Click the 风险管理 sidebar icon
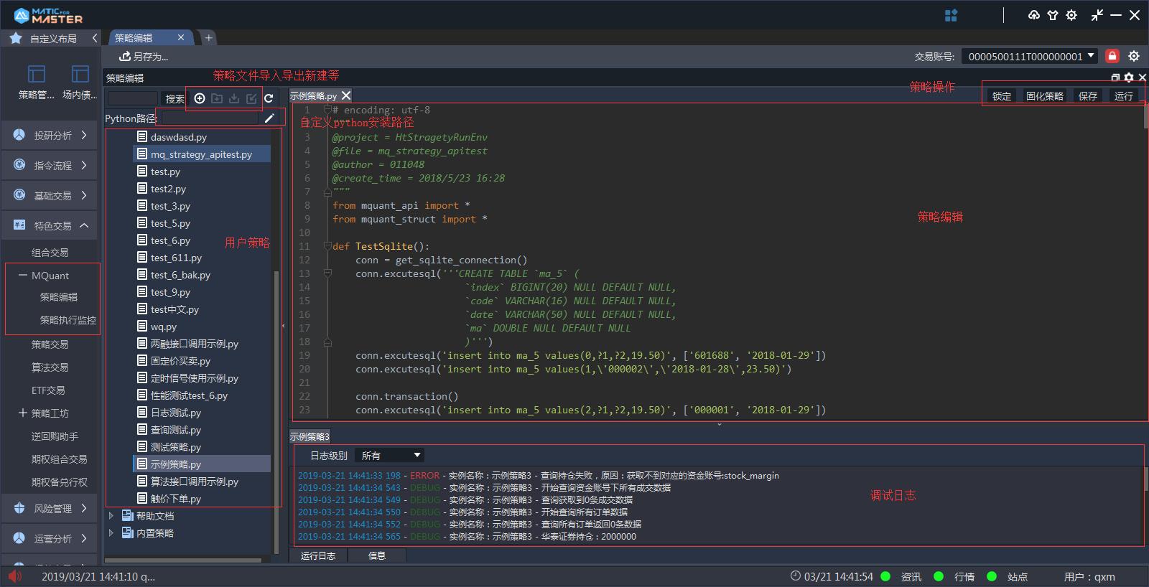 click(x=19, y=508)
